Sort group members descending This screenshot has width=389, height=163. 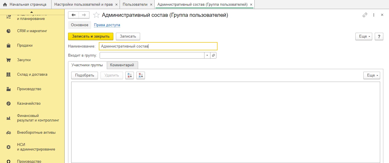pos(141,75)
